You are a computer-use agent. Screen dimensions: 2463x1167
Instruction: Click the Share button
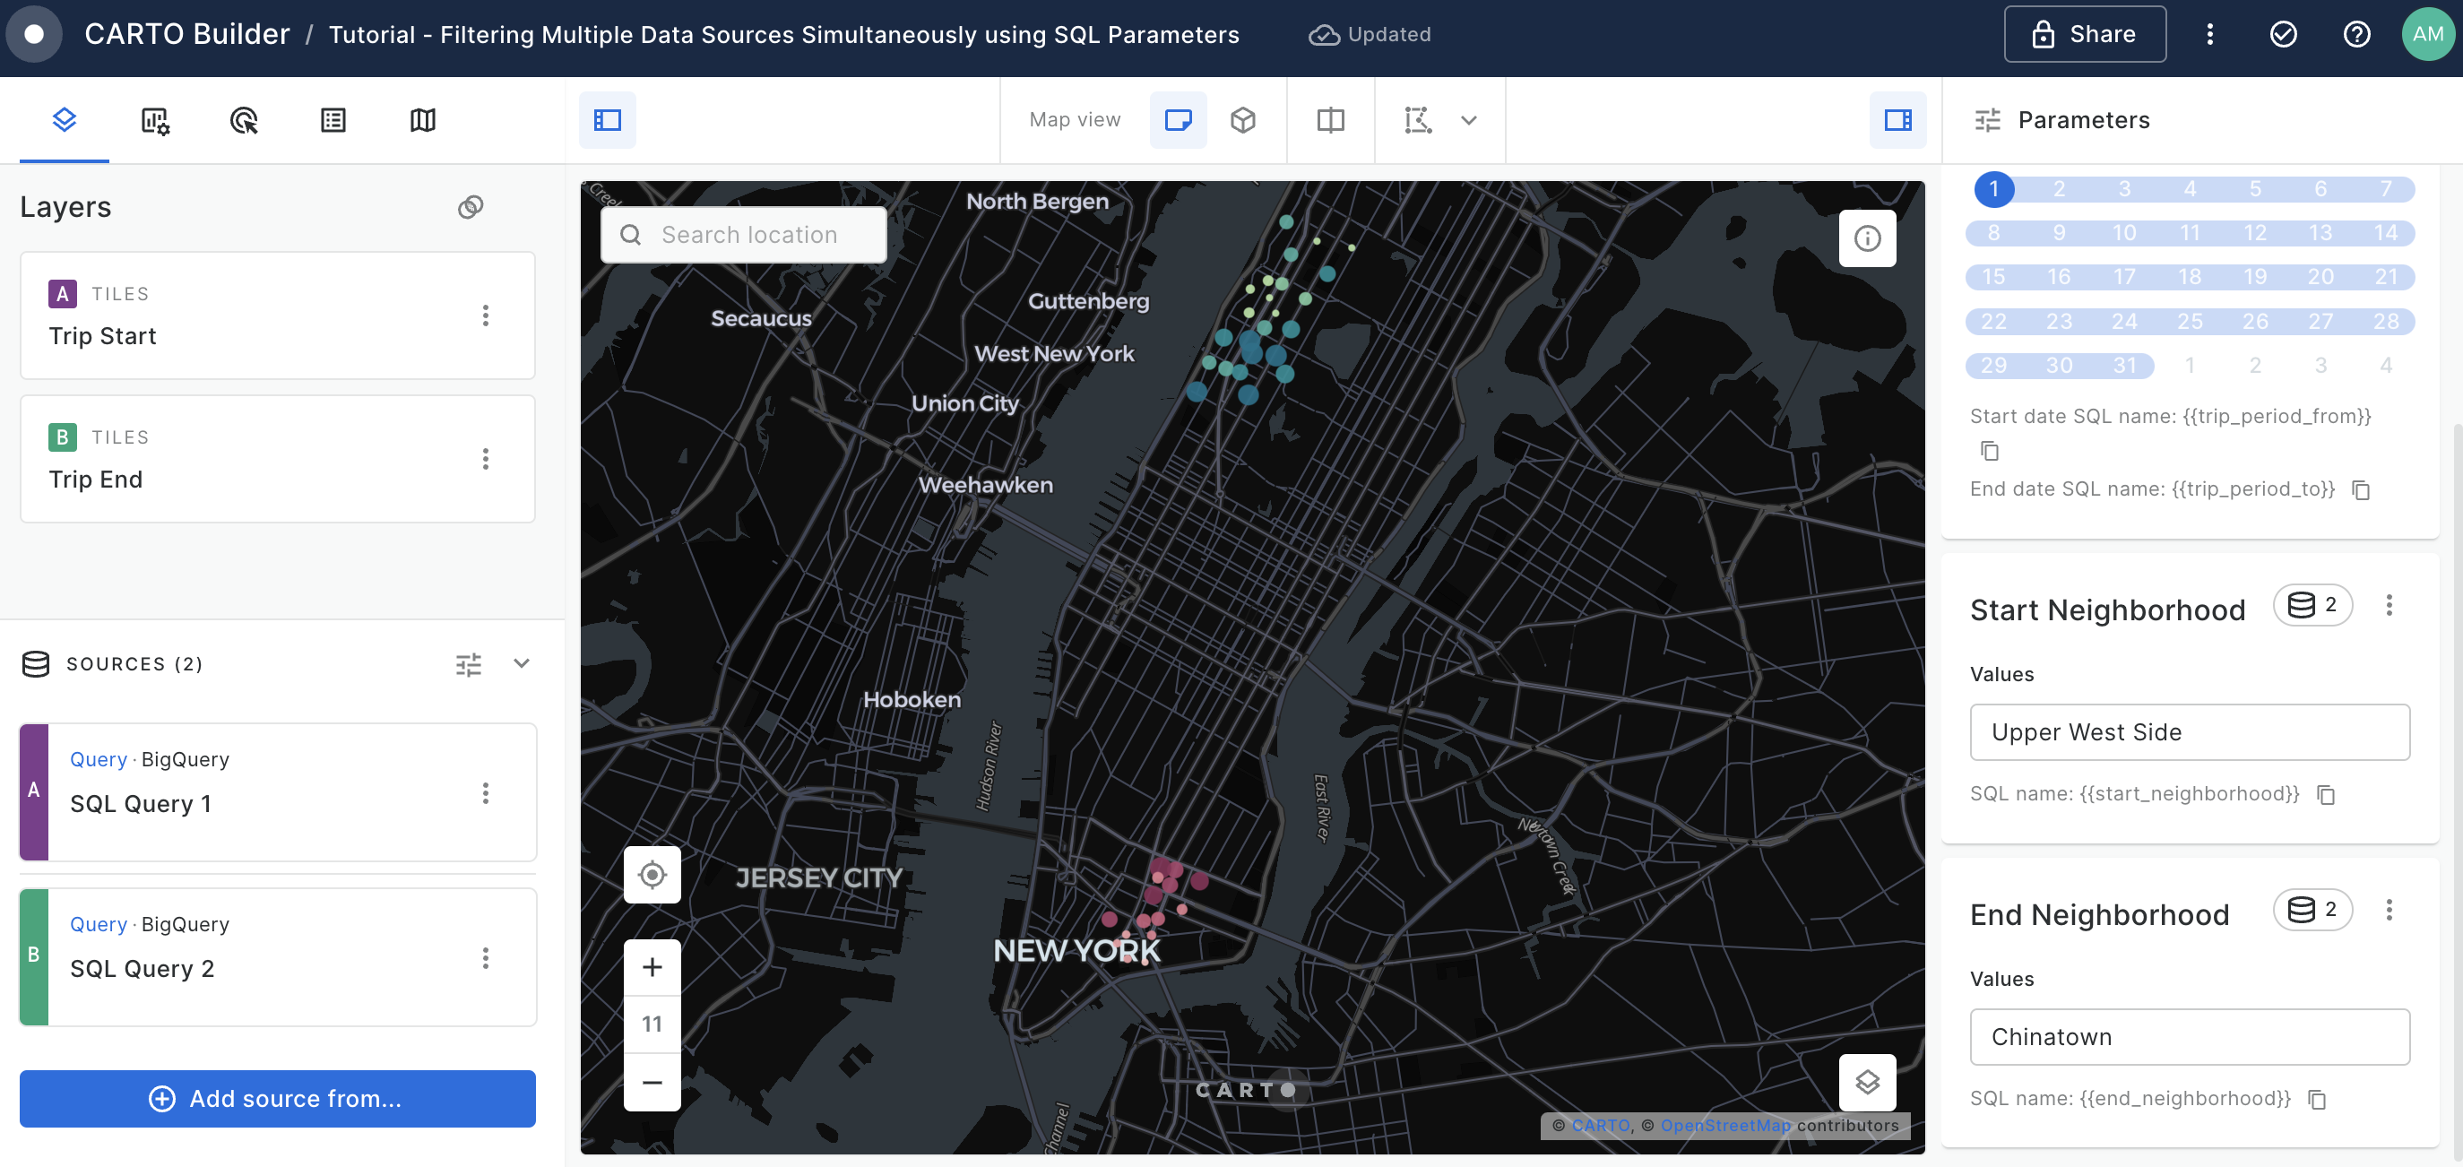[x=2085, y=34]
